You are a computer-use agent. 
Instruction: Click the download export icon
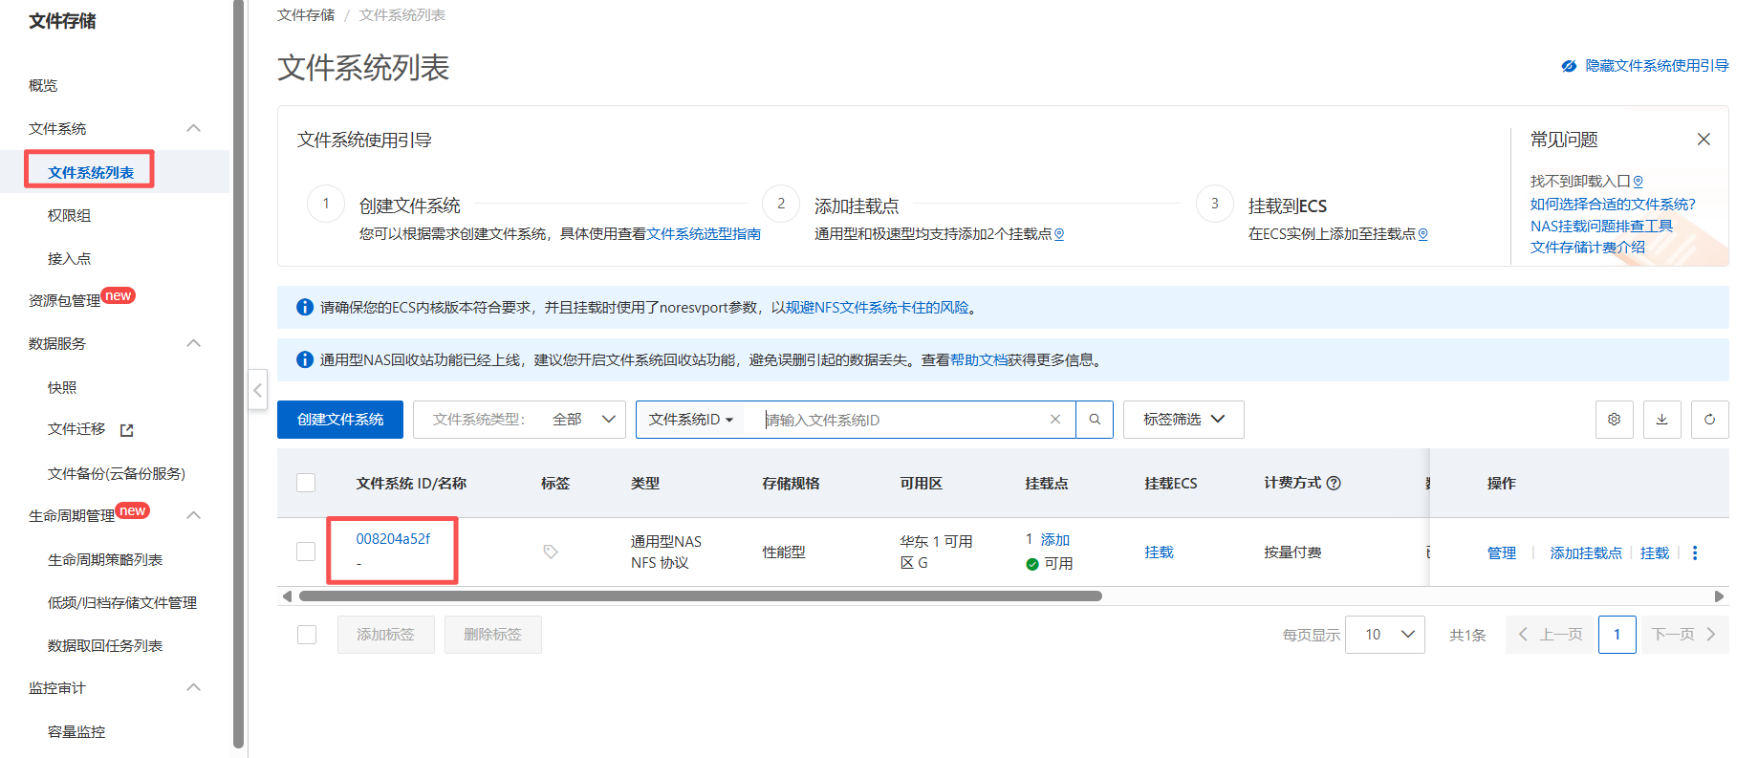pos(1662,420)
